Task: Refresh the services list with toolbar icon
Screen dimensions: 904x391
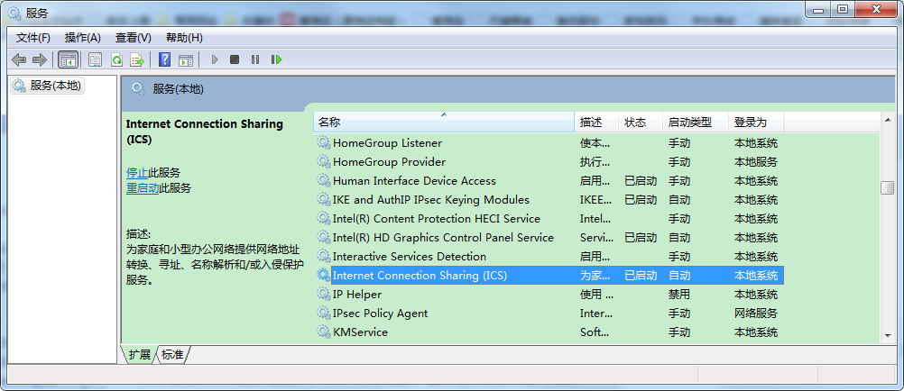Action: tap(116, 59)
